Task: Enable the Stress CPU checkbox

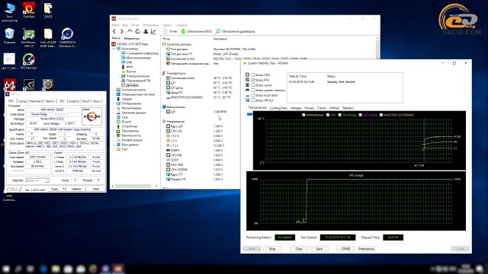Action: point(253,75)
